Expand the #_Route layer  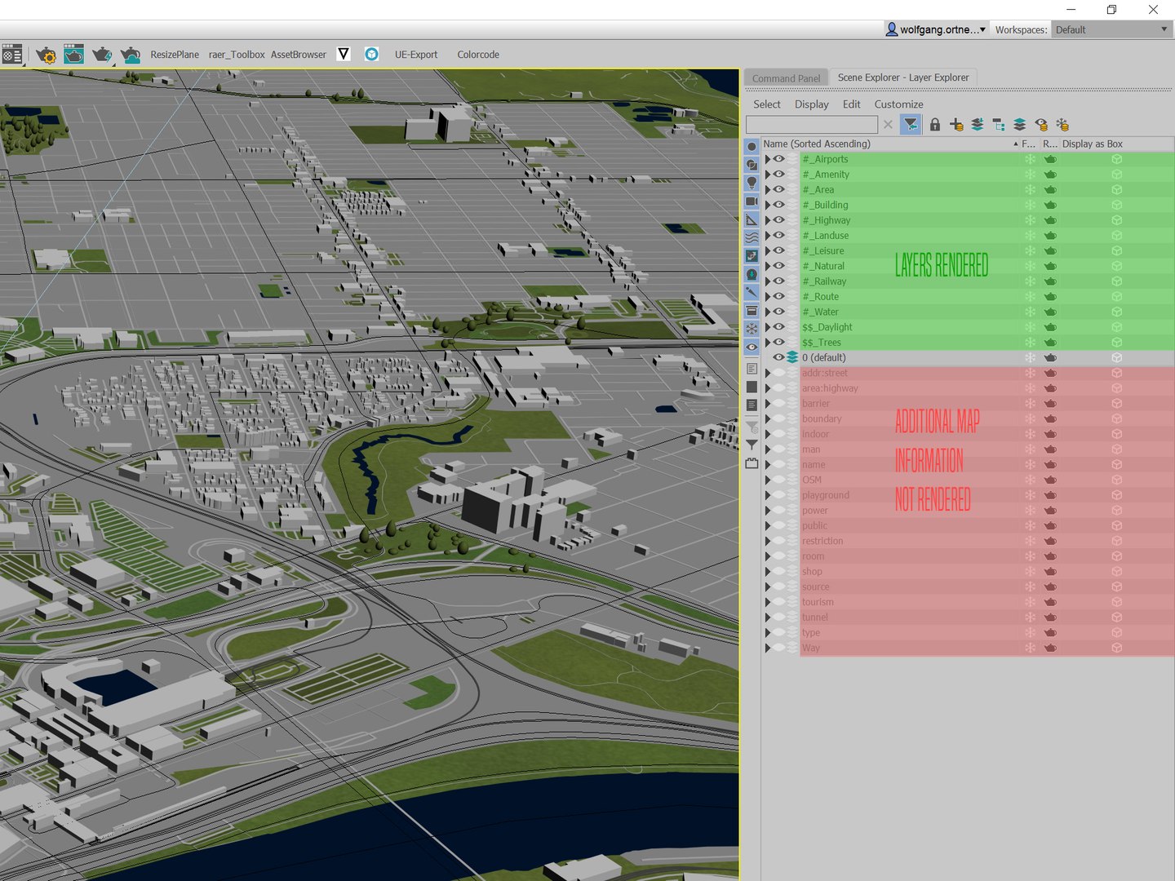click(x=768, y=296)
